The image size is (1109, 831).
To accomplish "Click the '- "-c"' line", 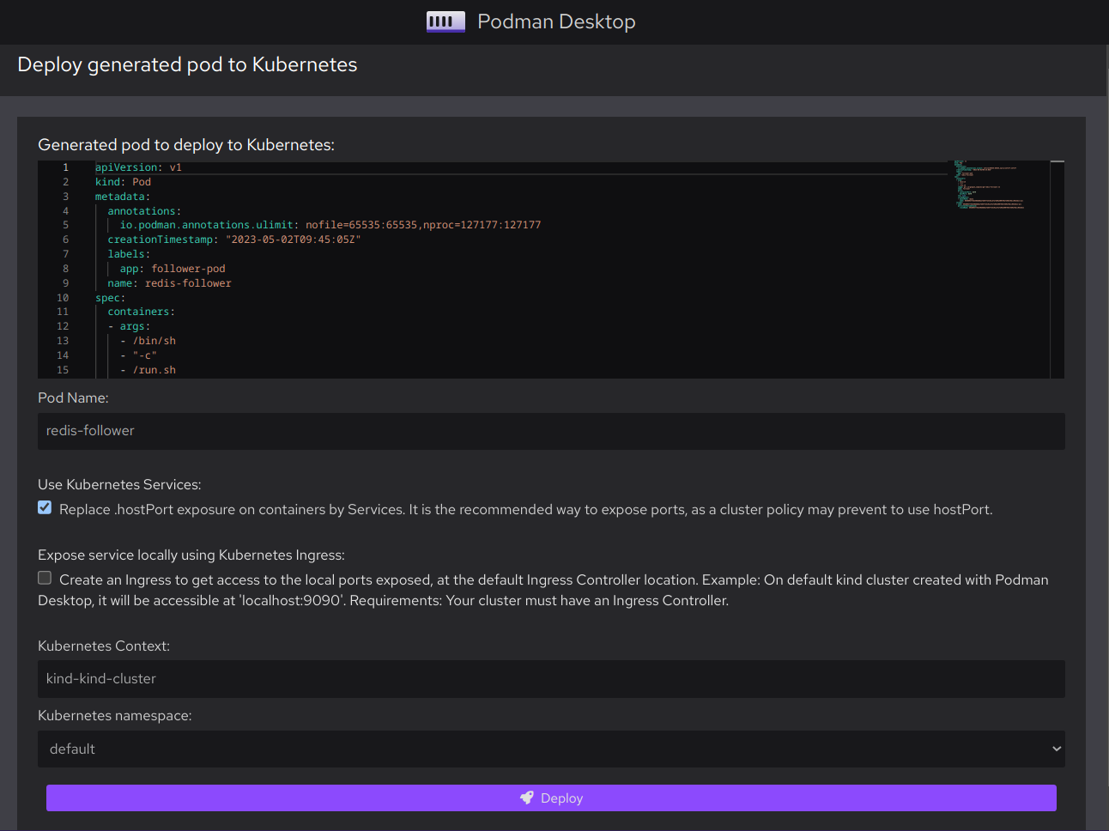I will pyautogui.click(x=138, y=355).
